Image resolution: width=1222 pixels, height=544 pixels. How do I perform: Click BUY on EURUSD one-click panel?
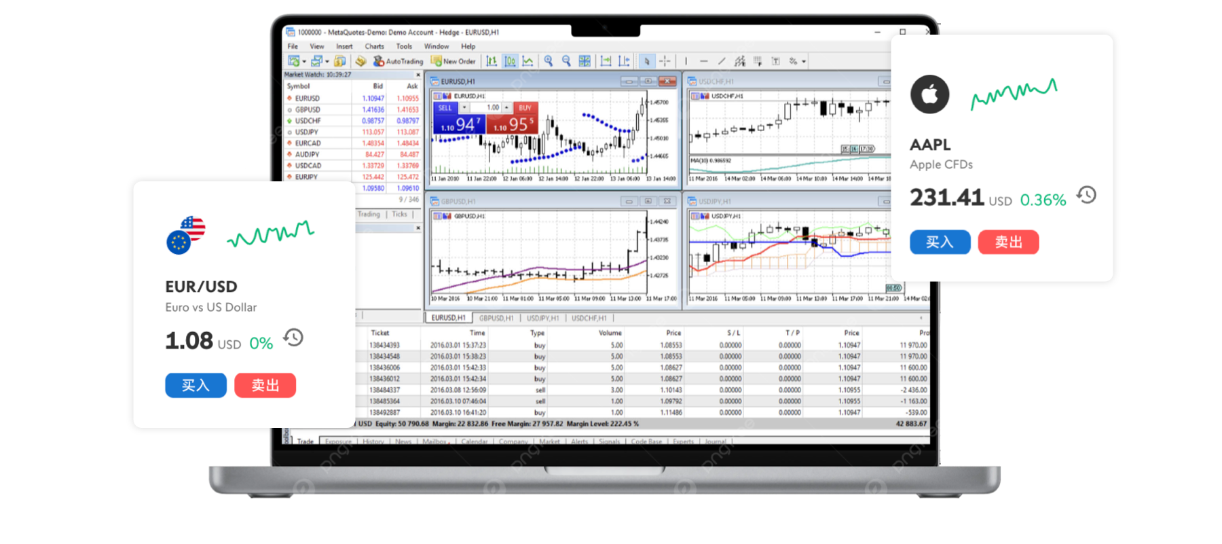(525, 108)
